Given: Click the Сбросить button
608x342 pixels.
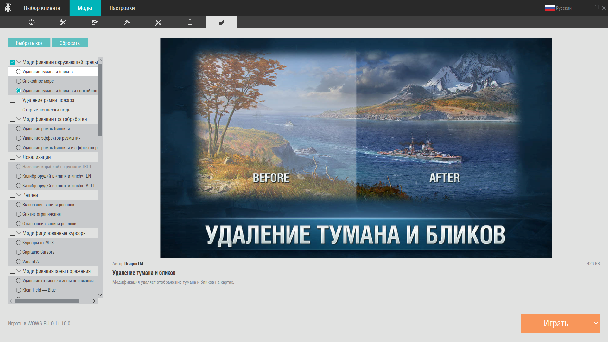Looking at the screenshot, I should (x=70, y=43).
